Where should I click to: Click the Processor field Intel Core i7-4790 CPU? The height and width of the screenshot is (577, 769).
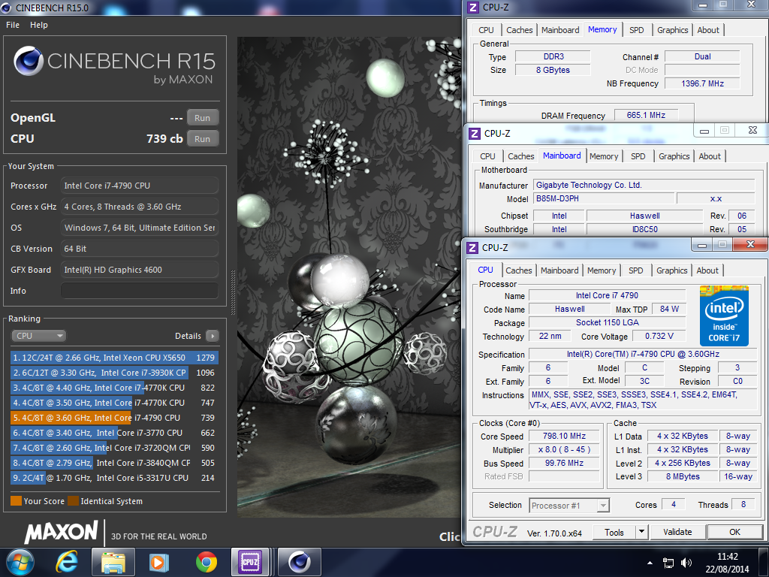coord(140,186)
